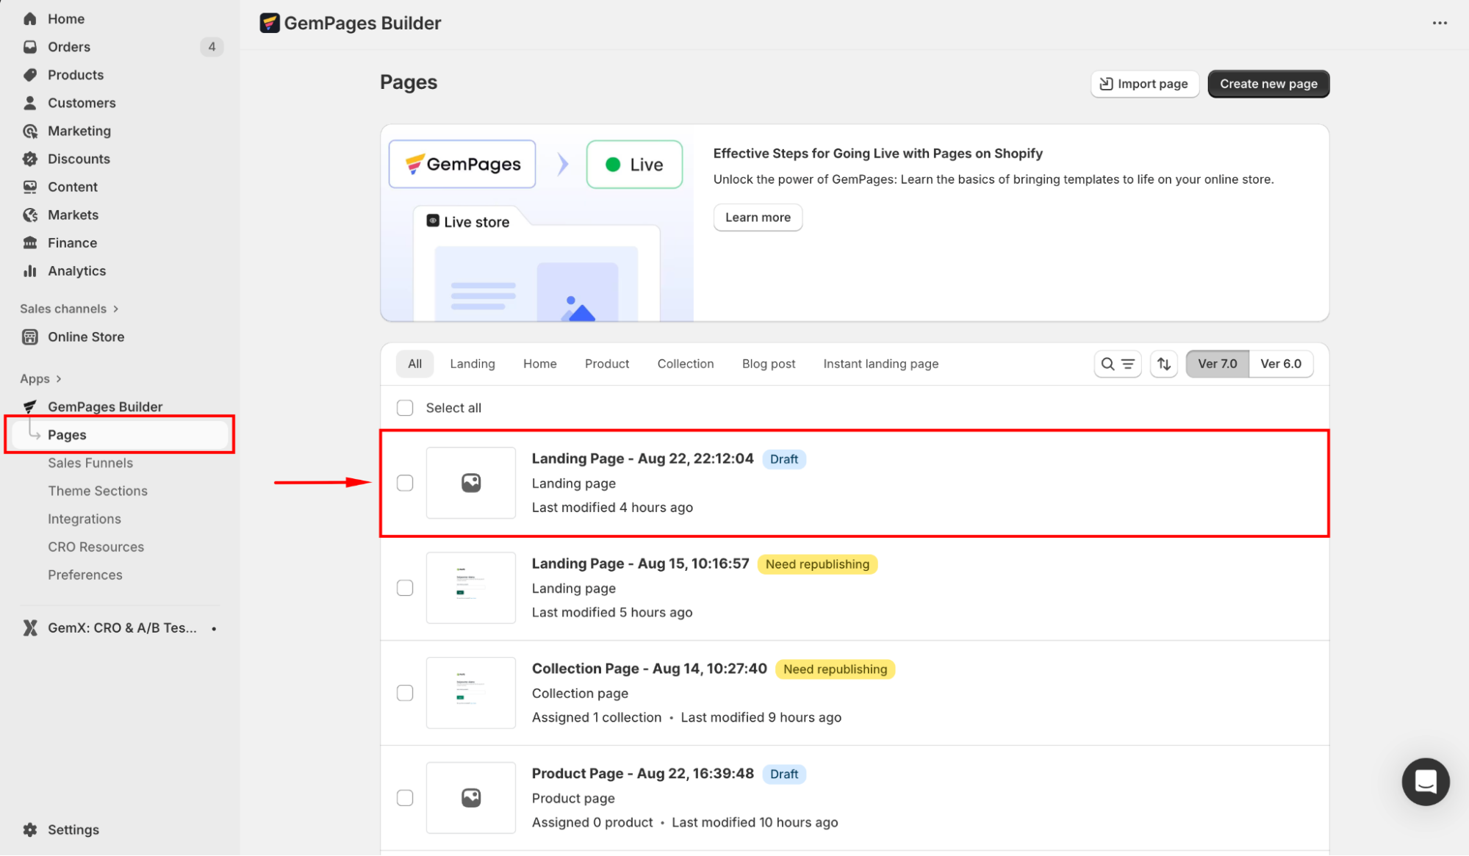Open thumbnail of Landing Page Aug 15
The height and width of the screenshot is (856, 1469).
point(470,588)
